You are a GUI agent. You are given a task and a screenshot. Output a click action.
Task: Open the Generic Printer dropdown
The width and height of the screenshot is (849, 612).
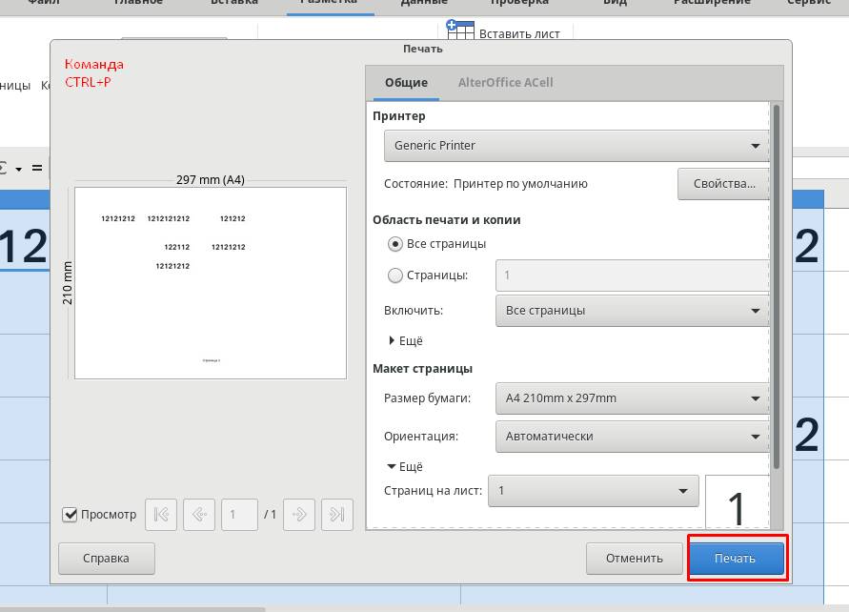tap(576, 146)
